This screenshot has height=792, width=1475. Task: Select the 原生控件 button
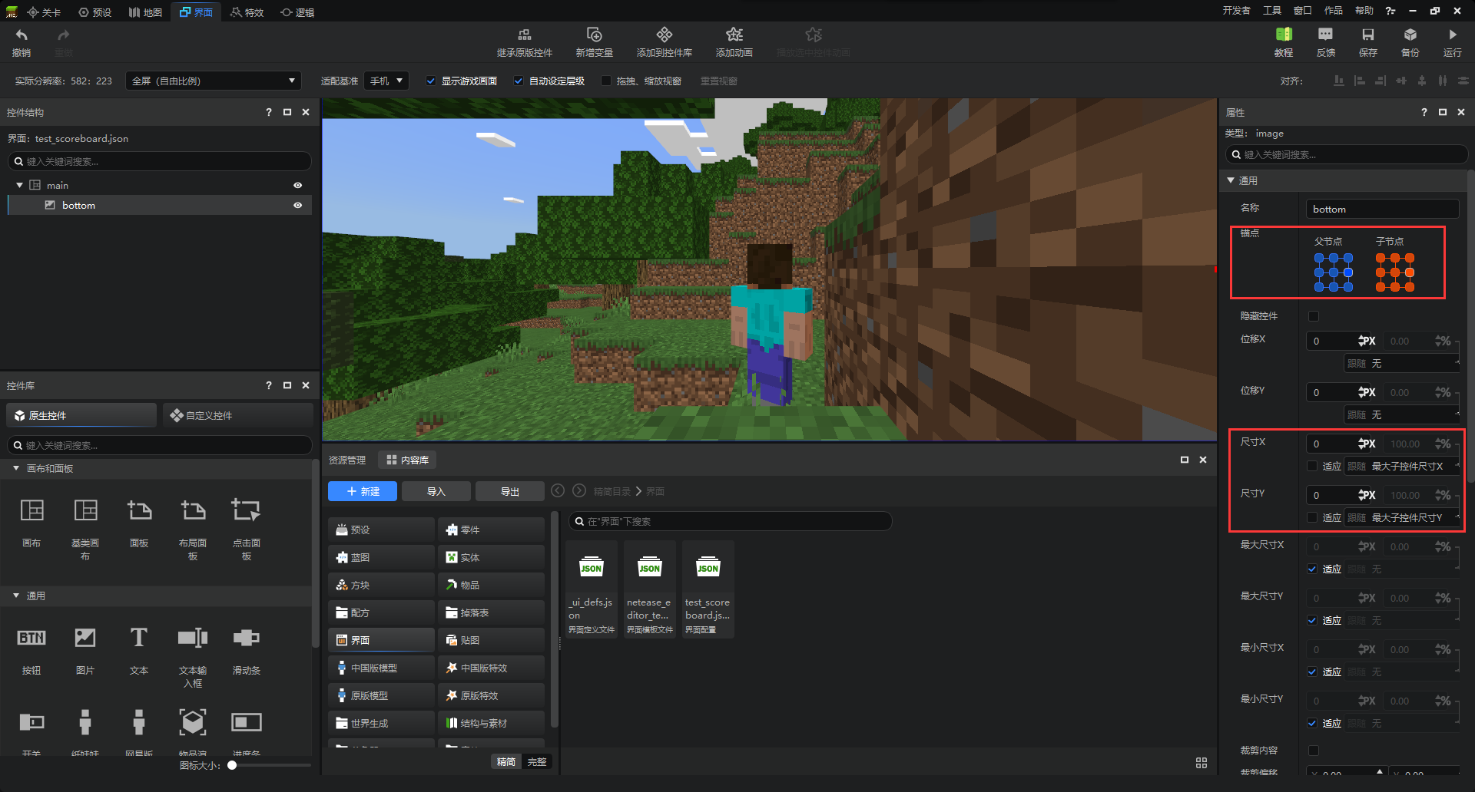coord(81,415)
